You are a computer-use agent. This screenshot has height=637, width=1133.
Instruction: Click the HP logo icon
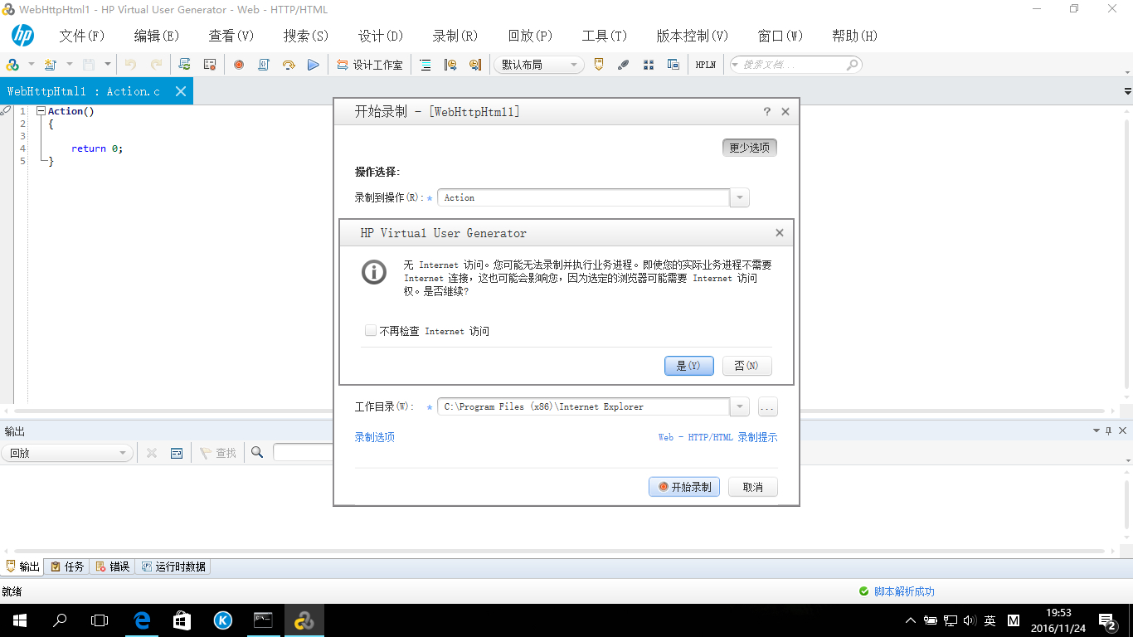tap(22, 36)
